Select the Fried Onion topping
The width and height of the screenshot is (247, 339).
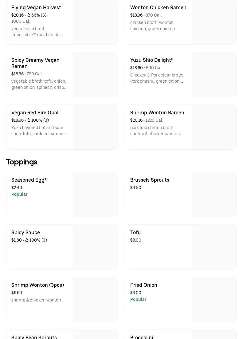coord(143,285)
